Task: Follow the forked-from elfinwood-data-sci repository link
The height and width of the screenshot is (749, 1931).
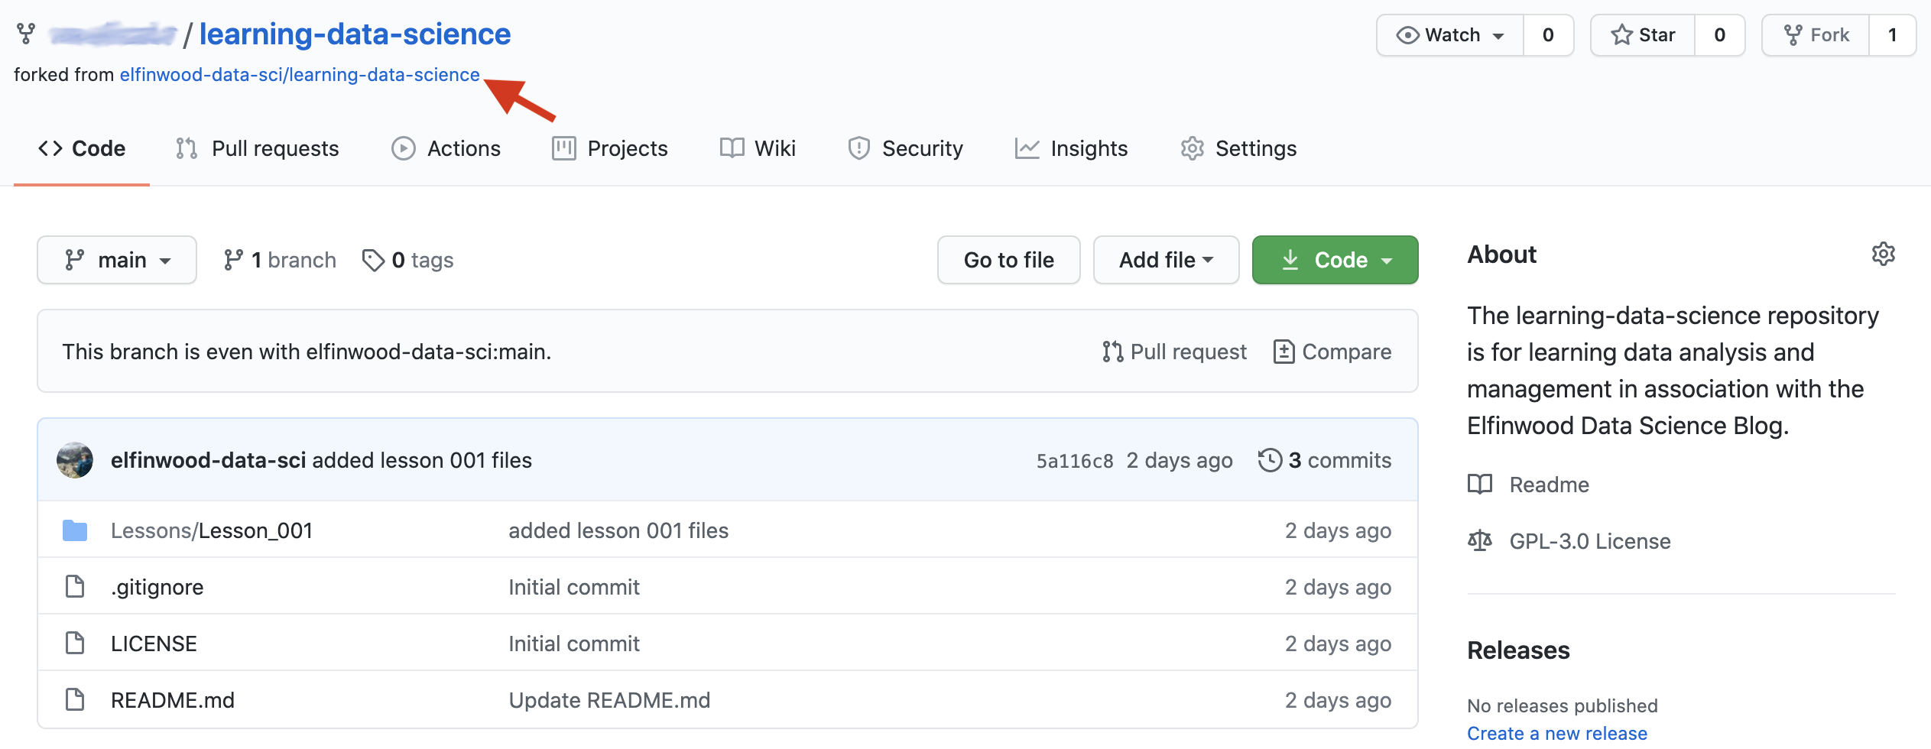Action: coord(300,75)
